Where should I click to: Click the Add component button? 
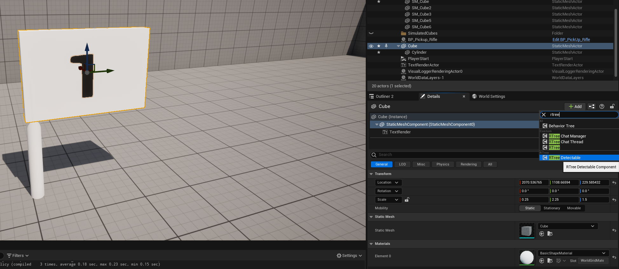point(575,106)
